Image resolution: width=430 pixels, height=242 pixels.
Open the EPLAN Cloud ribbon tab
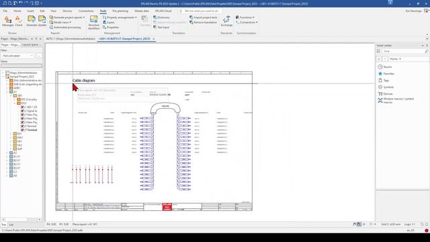pos(163,11)
